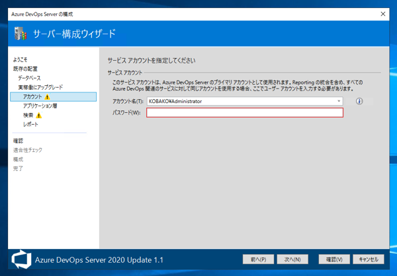Go to アプリケーション層 step
Image resolution: width=397 pixels, height=276 pixels.
(40, 106)
